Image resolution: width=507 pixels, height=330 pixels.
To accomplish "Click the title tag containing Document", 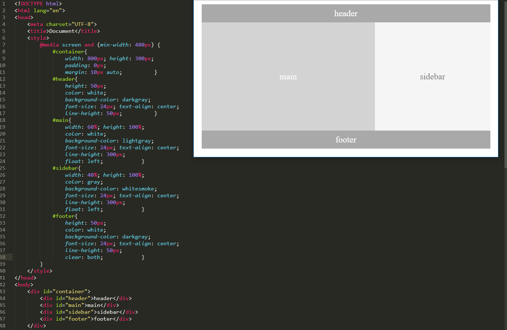I will tap(64, 31).
